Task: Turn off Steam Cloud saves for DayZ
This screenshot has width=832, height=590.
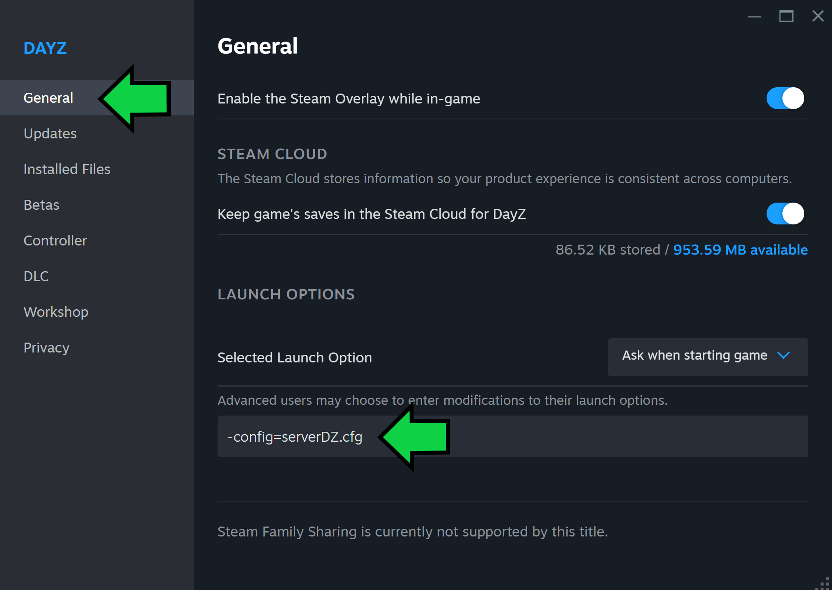Action: click(785, 214)
